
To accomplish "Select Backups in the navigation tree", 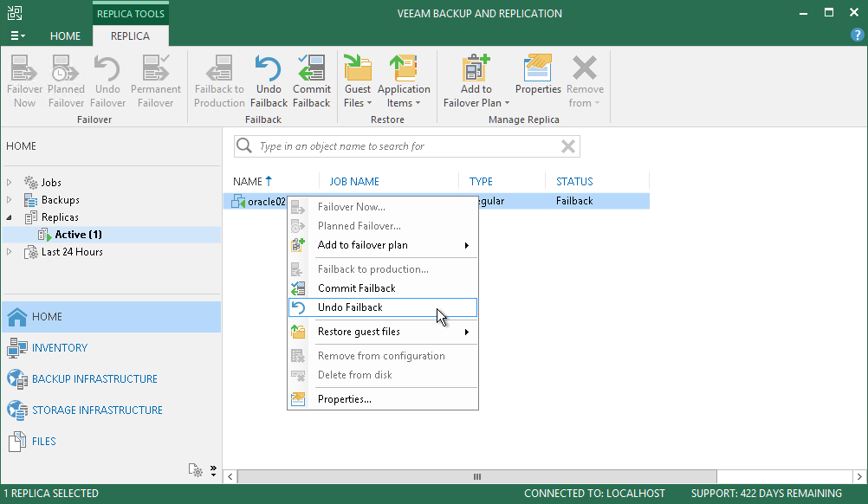I will tap(60, 200).
